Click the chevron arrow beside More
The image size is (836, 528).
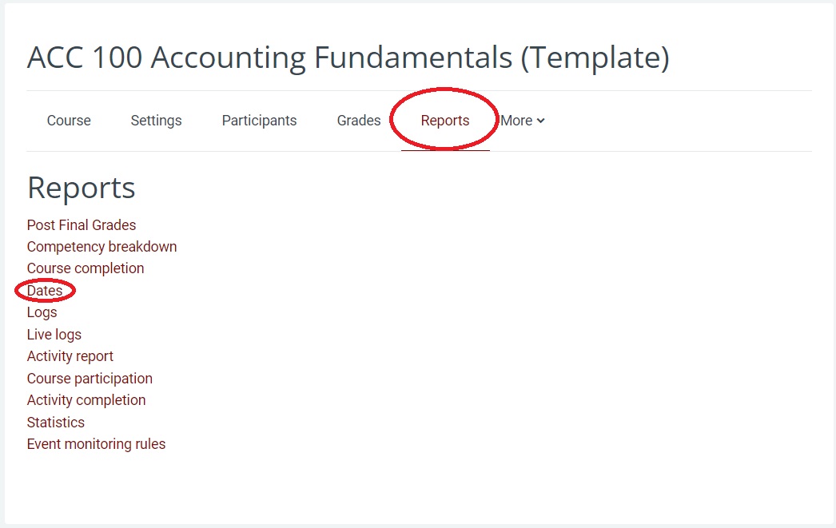(x=541, y=121)
